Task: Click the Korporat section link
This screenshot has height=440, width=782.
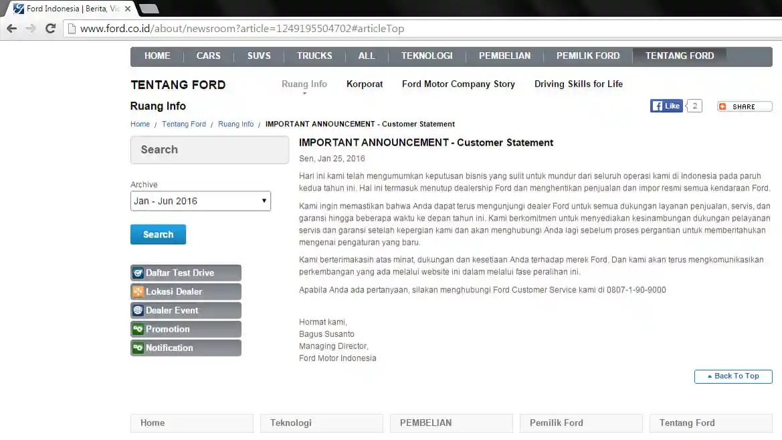Action: tap(365, 84)
